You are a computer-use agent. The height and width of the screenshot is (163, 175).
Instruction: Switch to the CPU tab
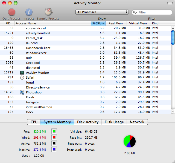point(34,122)
